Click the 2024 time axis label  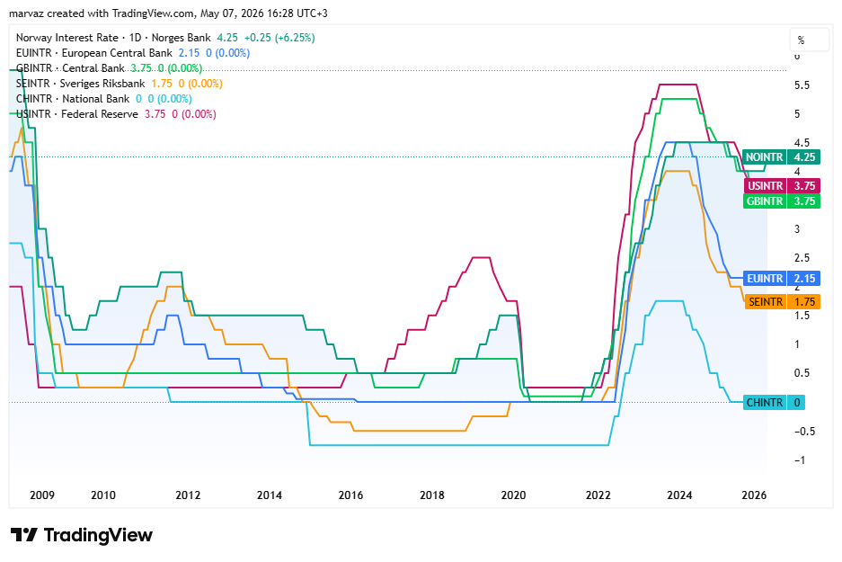[x=680, y=495]
